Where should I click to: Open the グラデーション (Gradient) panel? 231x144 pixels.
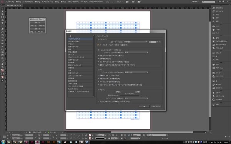click(x=218, y=68)
